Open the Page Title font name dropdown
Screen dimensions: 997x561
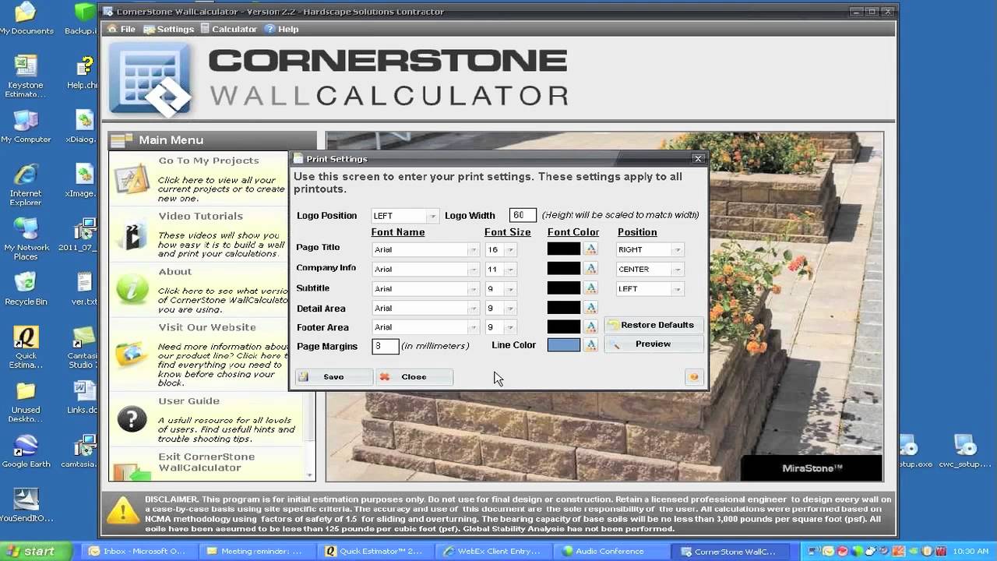(x=473, y=249)
